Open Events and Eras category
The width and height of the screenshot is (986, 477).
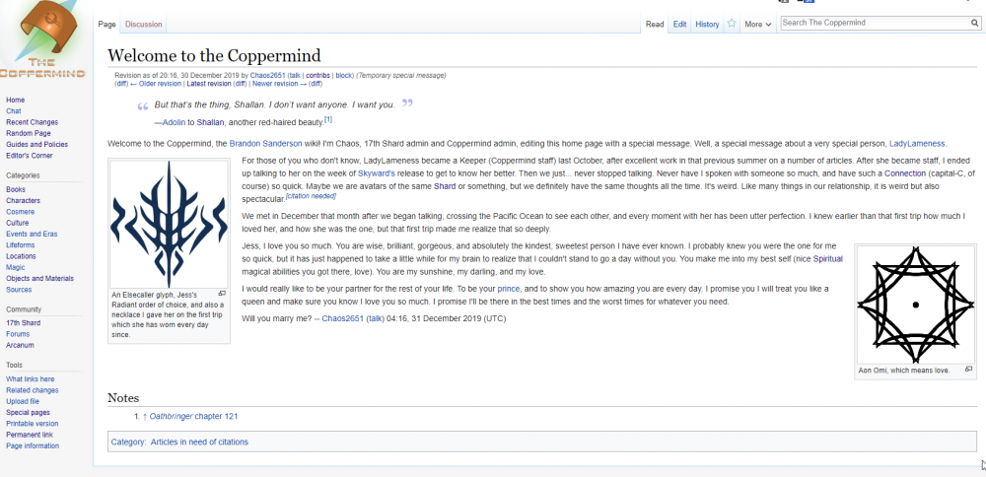coord(32,234)
